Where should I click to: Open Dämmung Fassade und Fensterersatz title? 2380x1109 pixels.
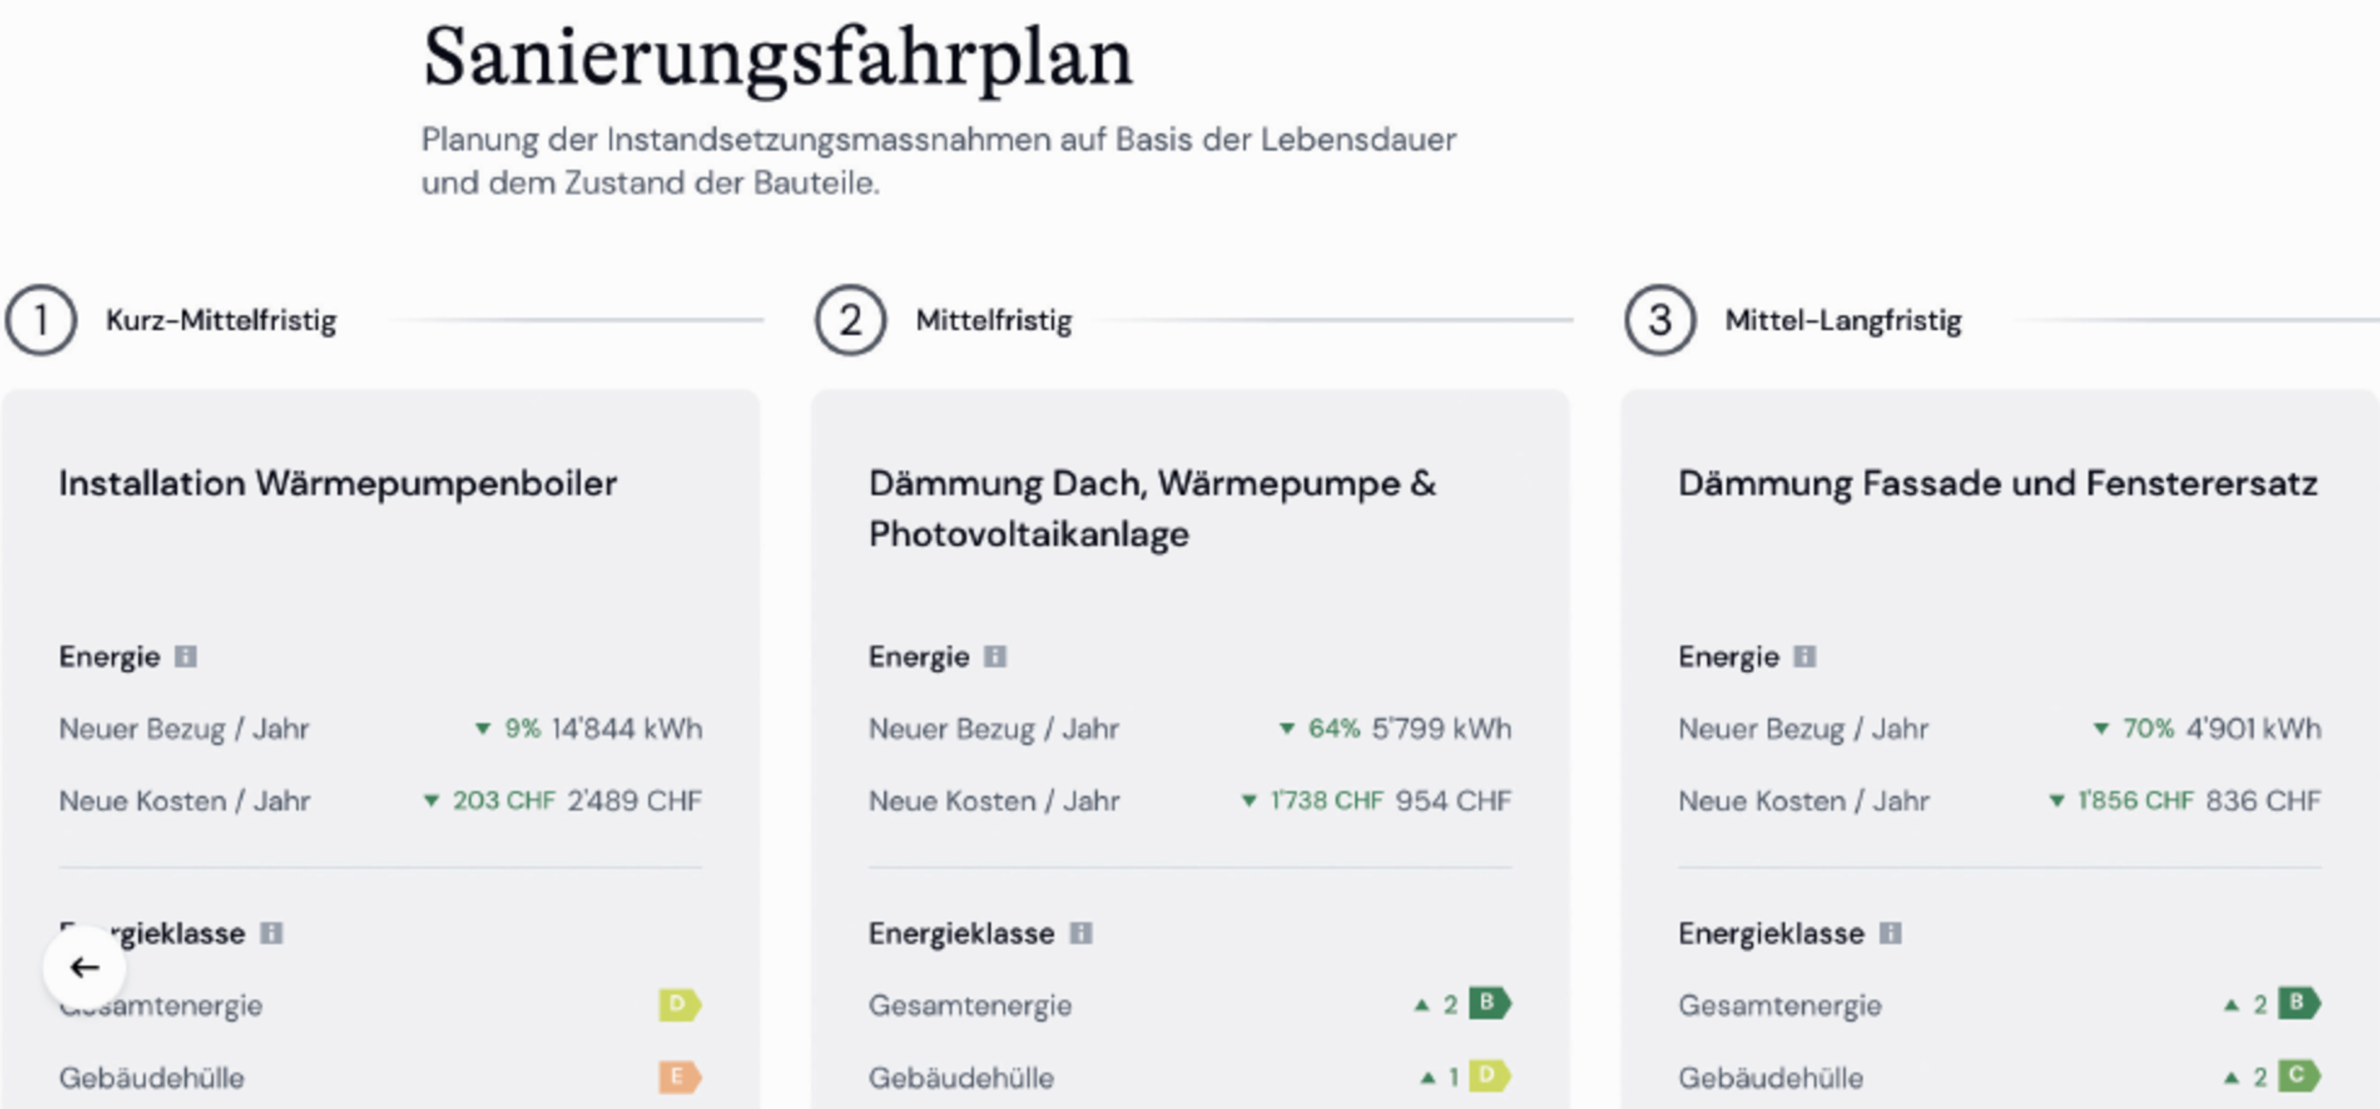pos(1998,483)
